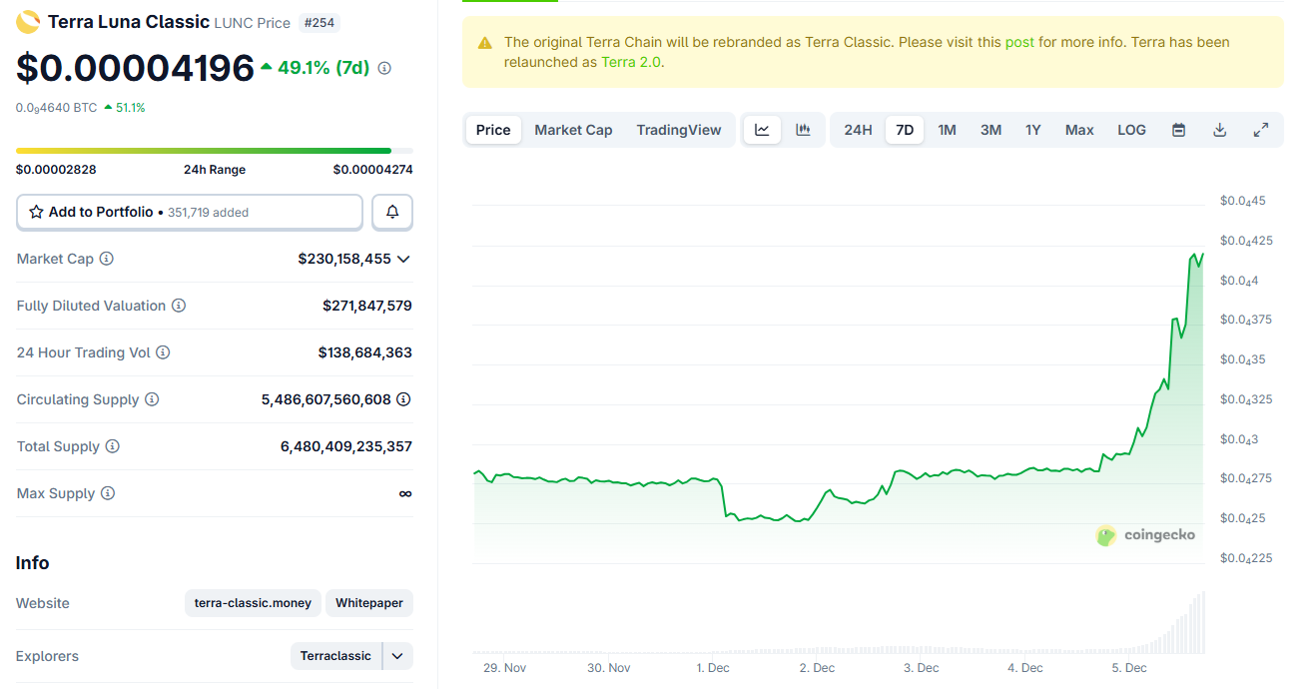The image size is (1299, 689).
Task: Click the Whitepaper button
Action: [x=368, y=603]
